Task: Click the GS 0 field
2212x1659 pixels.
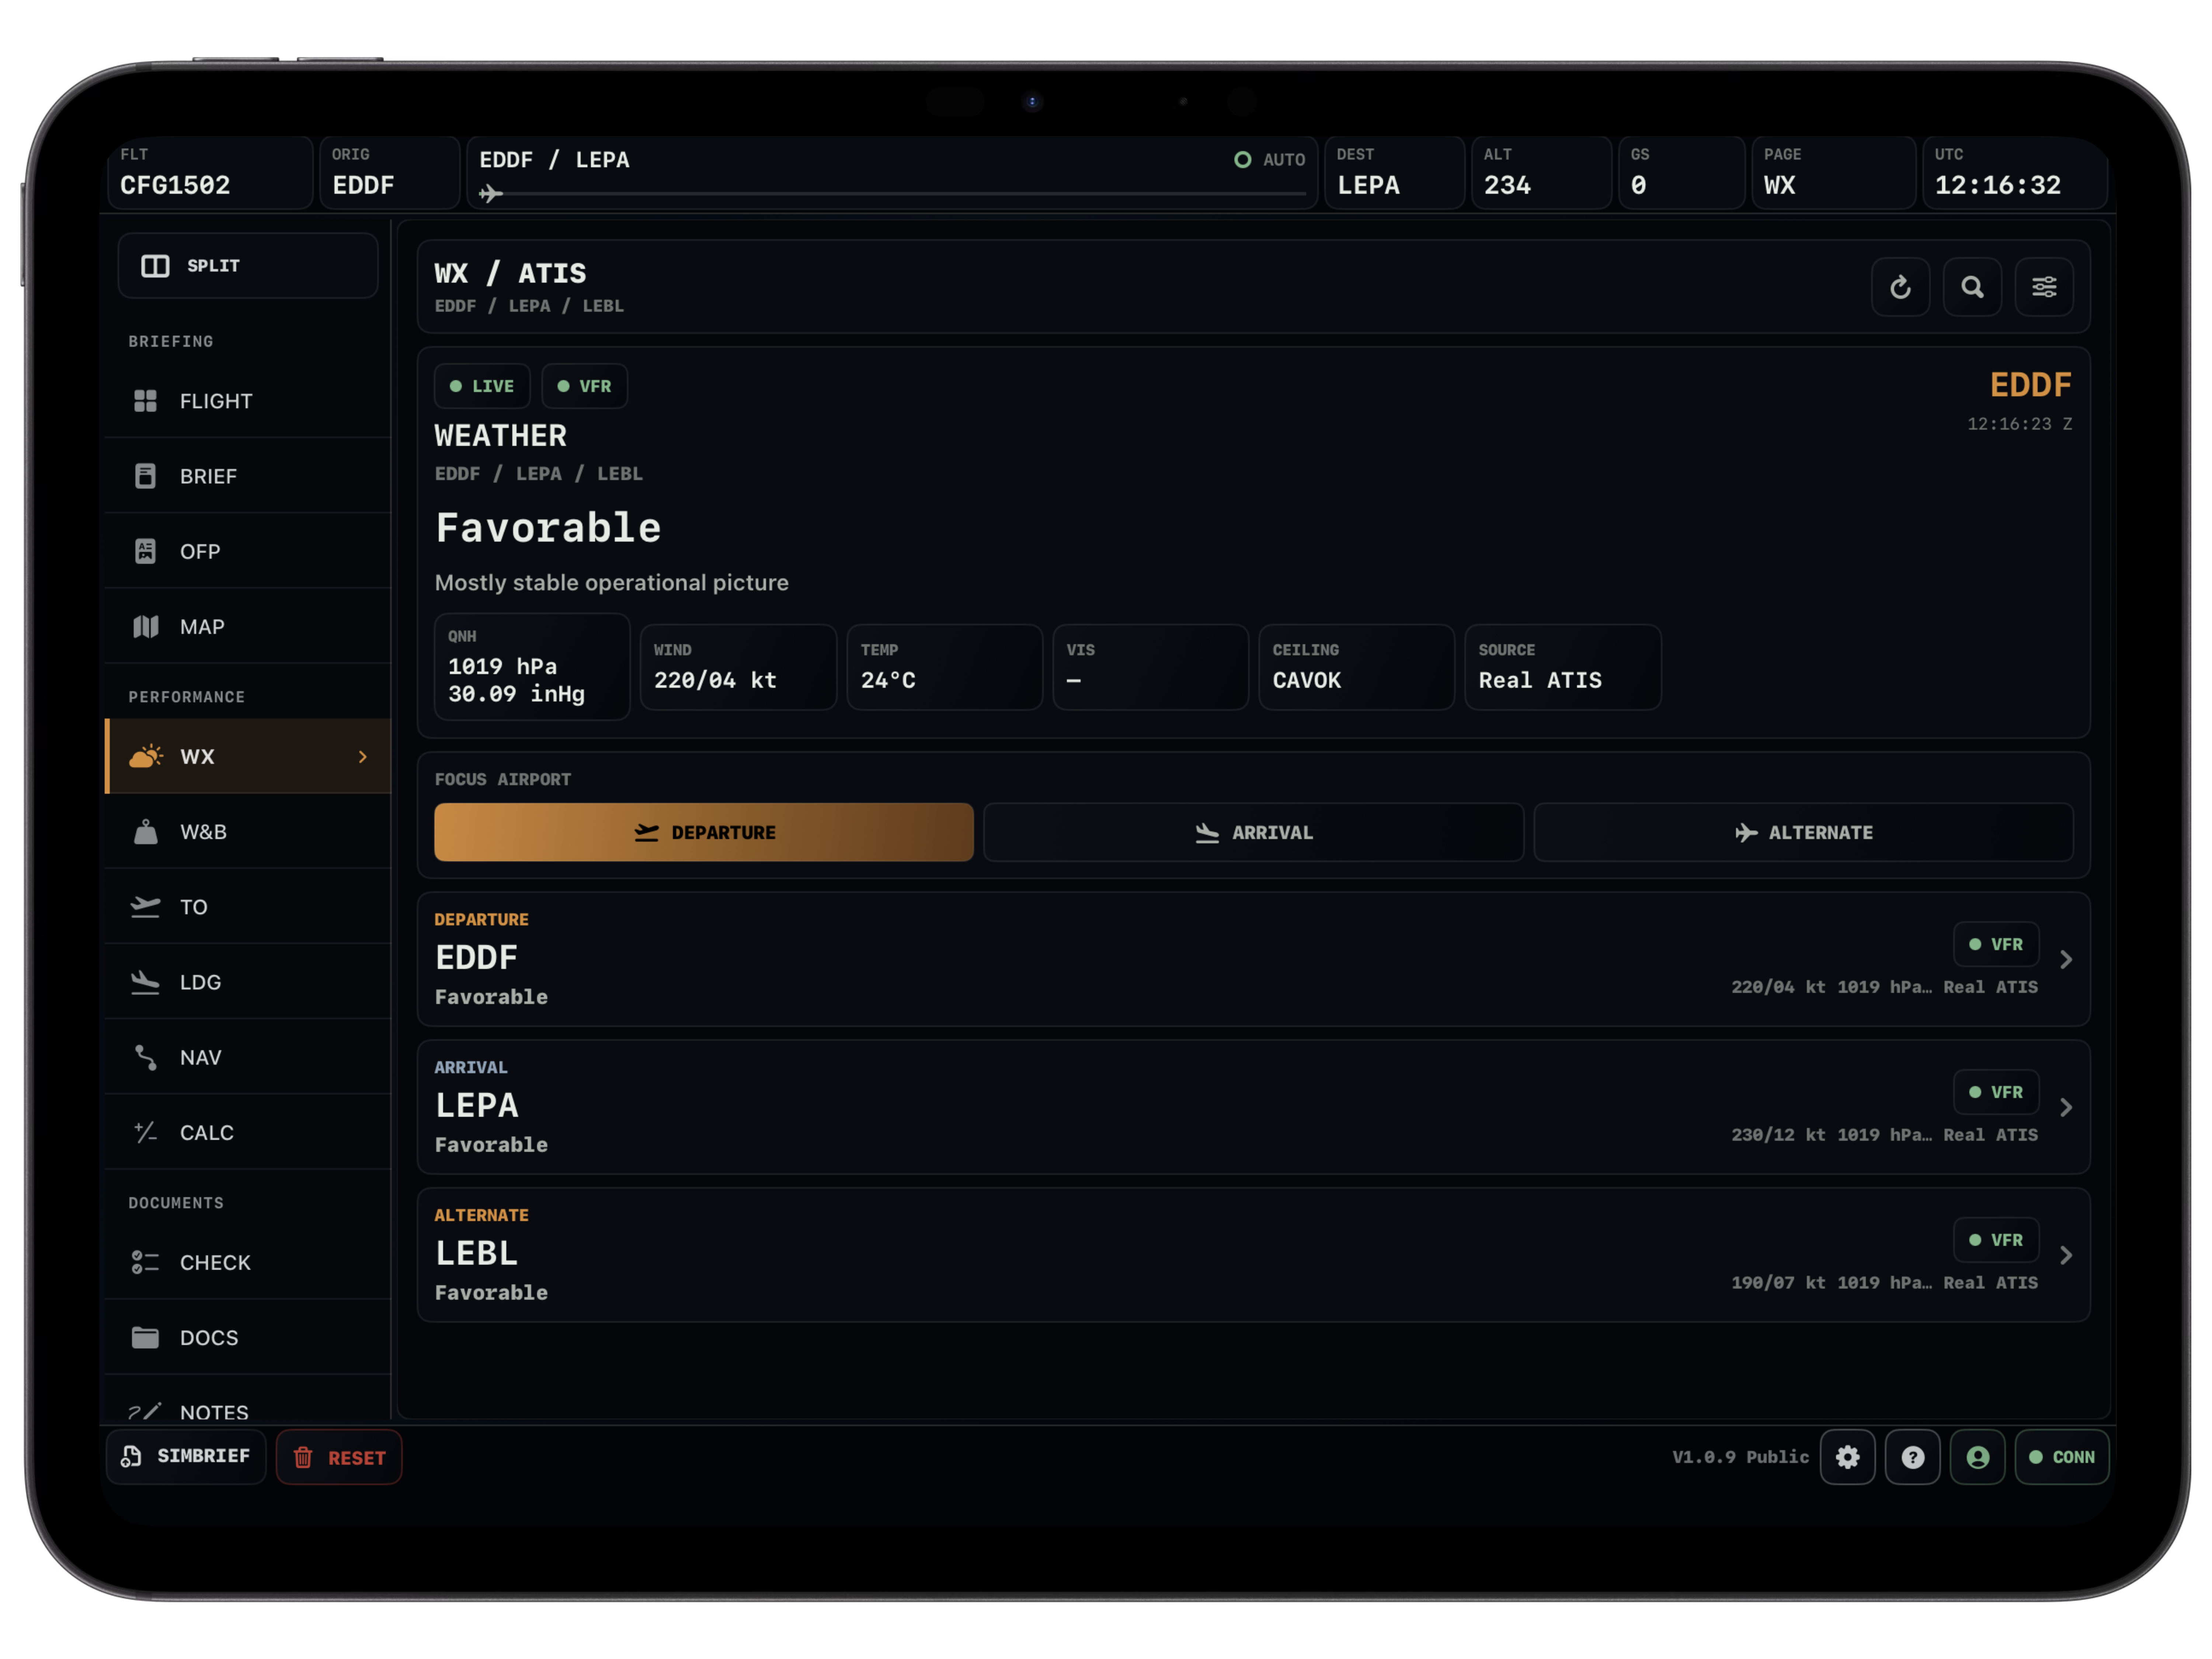Action: pyautogui.click(x=1682, y=172)
